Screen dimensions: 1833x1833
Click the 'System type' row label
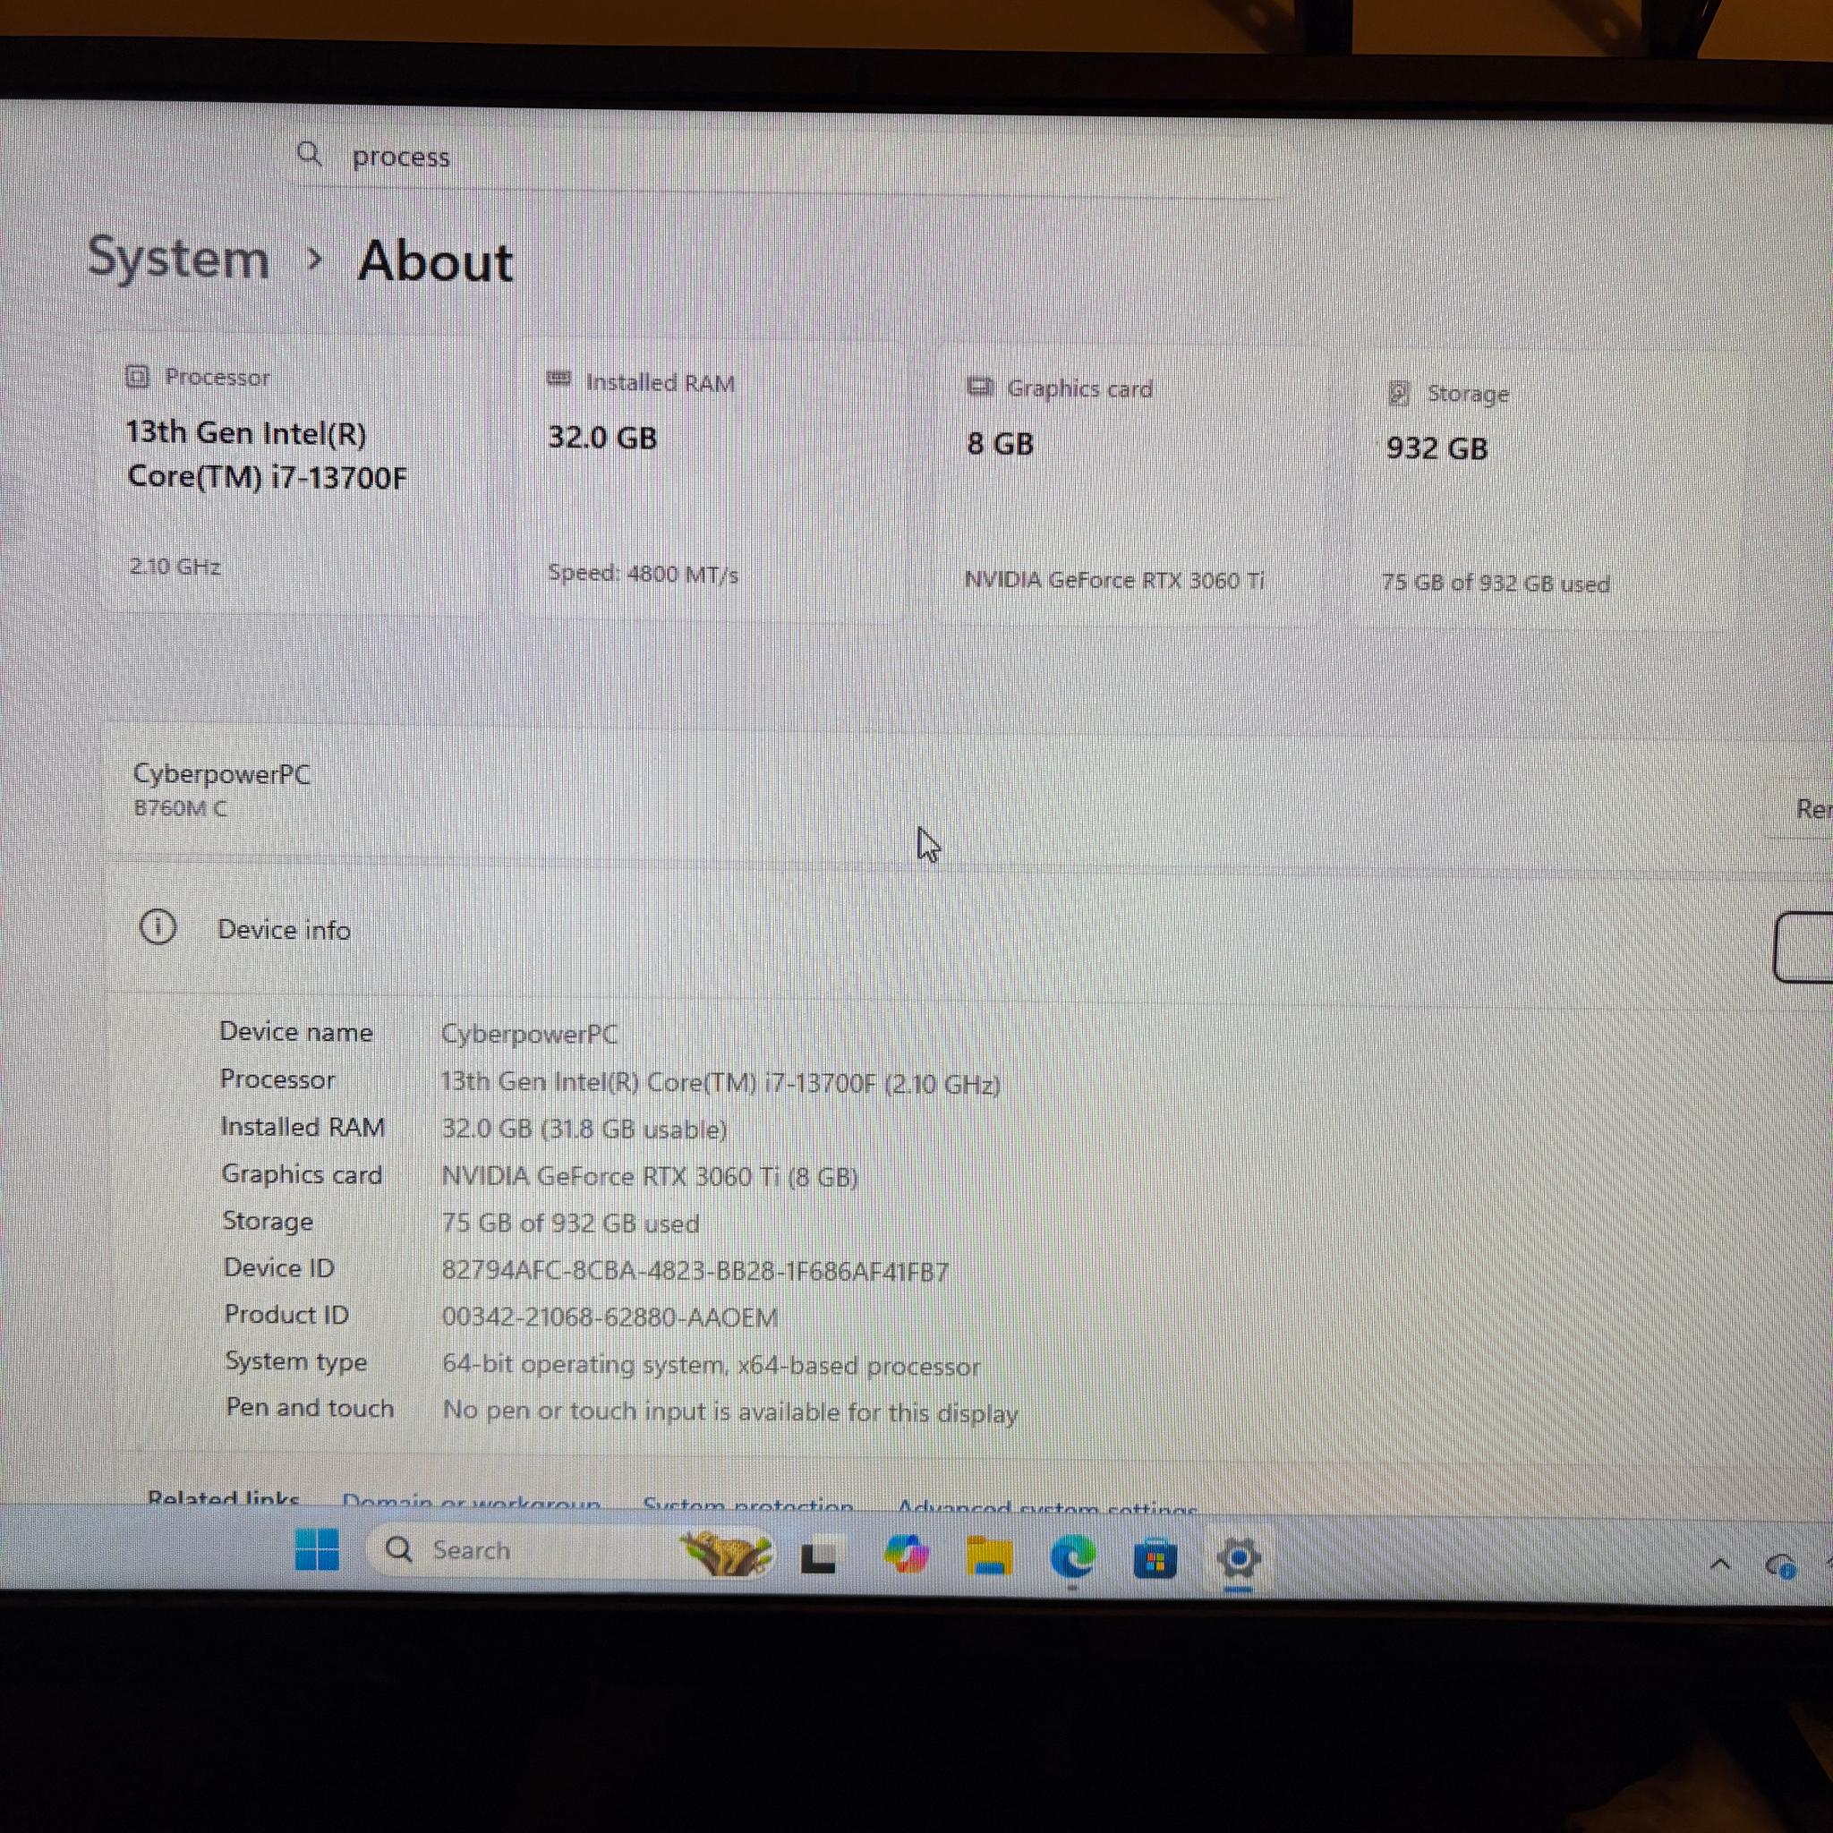point(296,1361)
